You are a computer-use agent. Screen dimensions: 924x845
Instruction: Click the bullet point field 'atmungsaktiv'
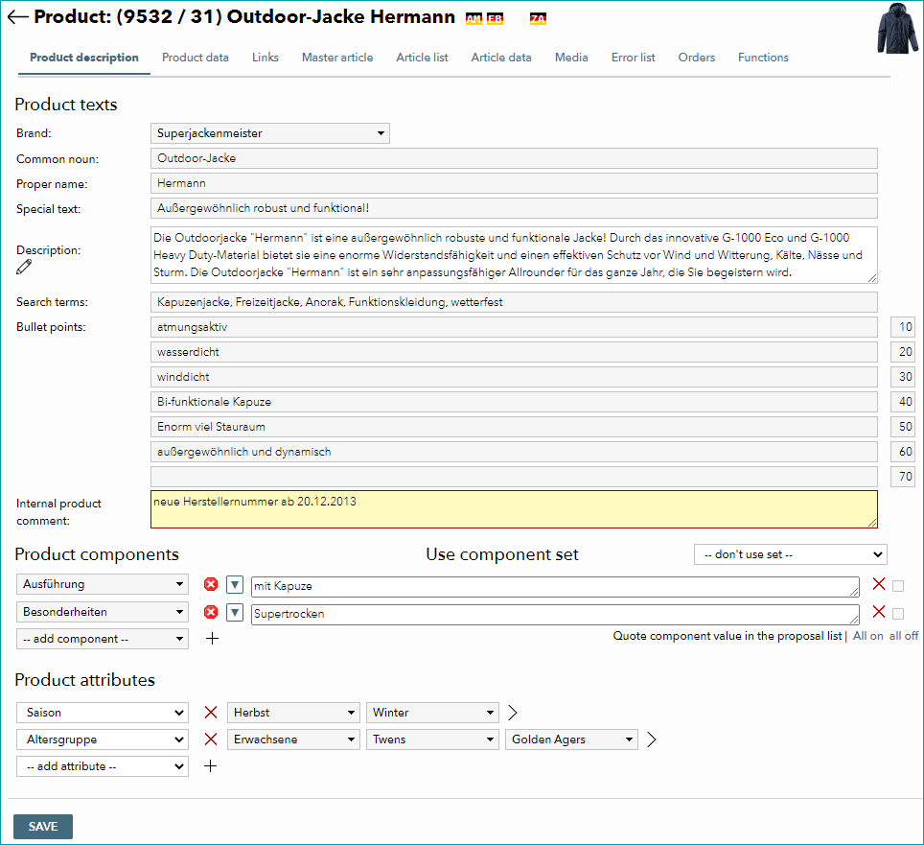tap(514, 327)
